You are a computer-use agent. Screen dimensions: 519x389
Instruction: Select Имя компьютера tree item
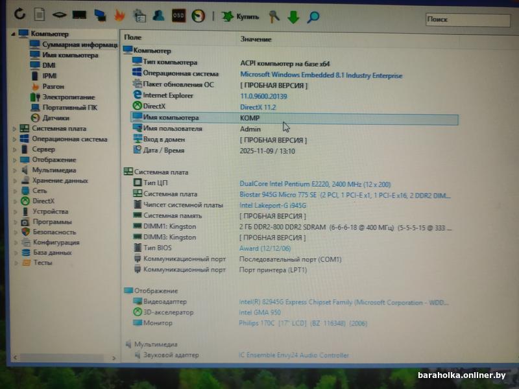(70, 55)
